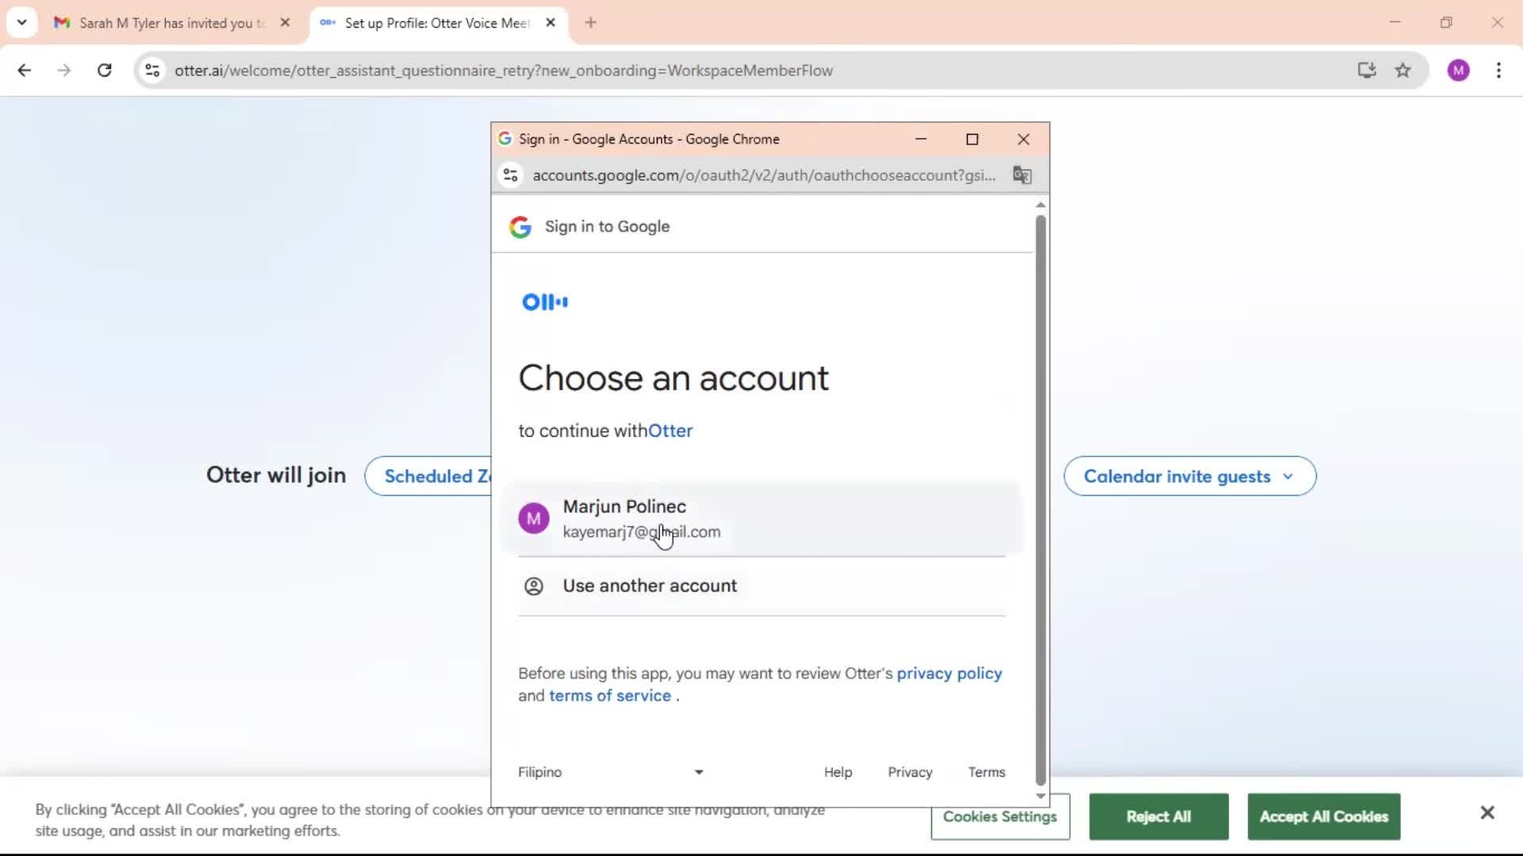Click the main browser address bar URL

point(504,71)
